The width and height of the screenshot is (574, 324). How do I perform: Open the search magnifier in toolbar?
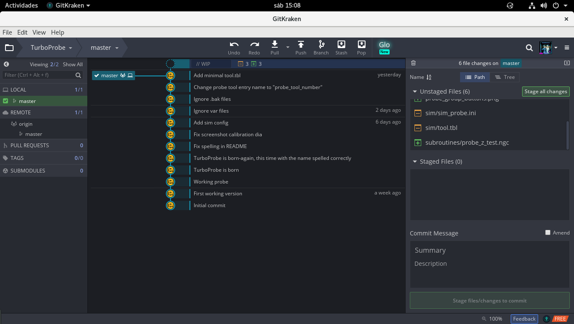click(x=529, y=48)
